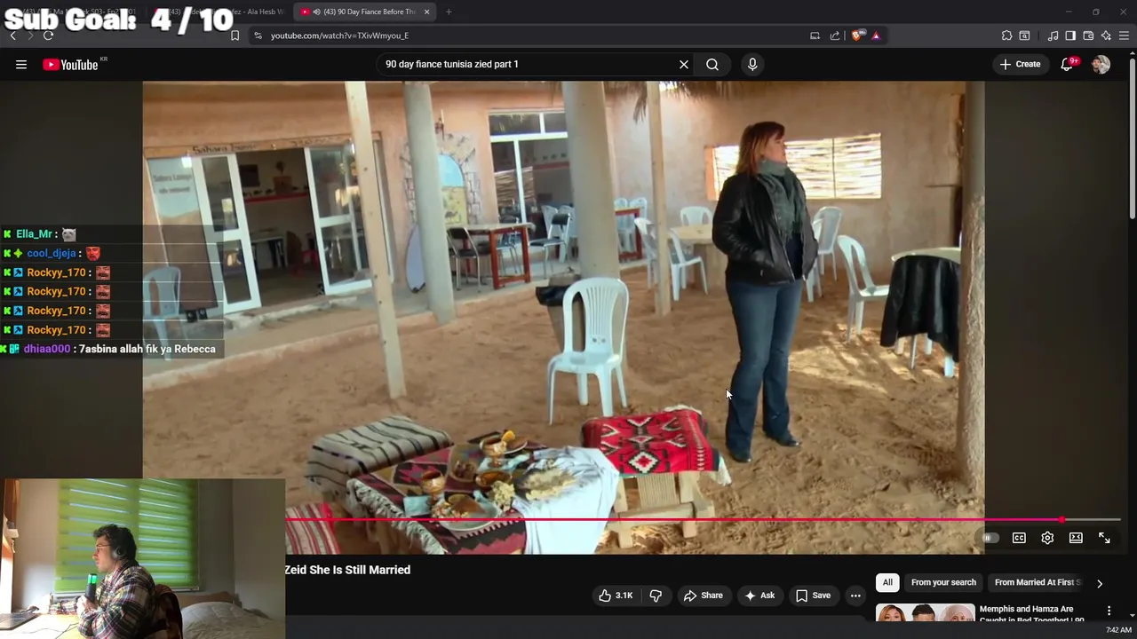Open more actions ellipsis below video
The width and height of the screenshot is (1137, 639).
pyautogui.click(x=855, y=596)
